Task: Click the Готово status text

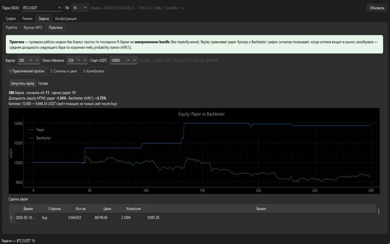Action: tap(43, 84)
